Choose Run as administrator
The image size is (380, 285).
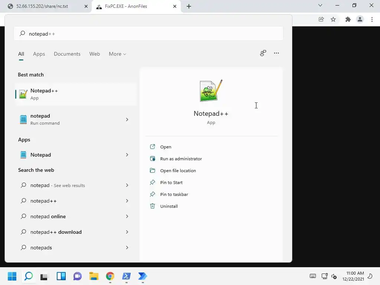coord(181,159)
